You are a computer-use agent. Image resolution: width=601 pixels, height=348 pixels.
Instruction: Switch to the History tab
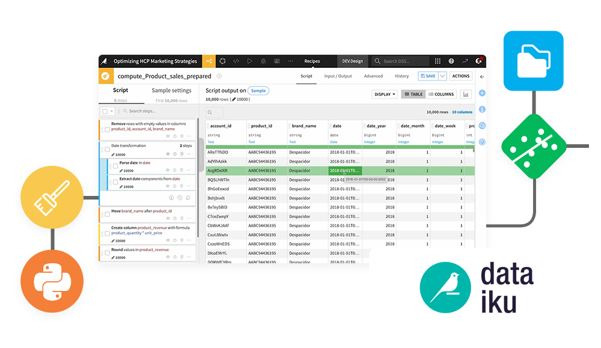point(401,76)
